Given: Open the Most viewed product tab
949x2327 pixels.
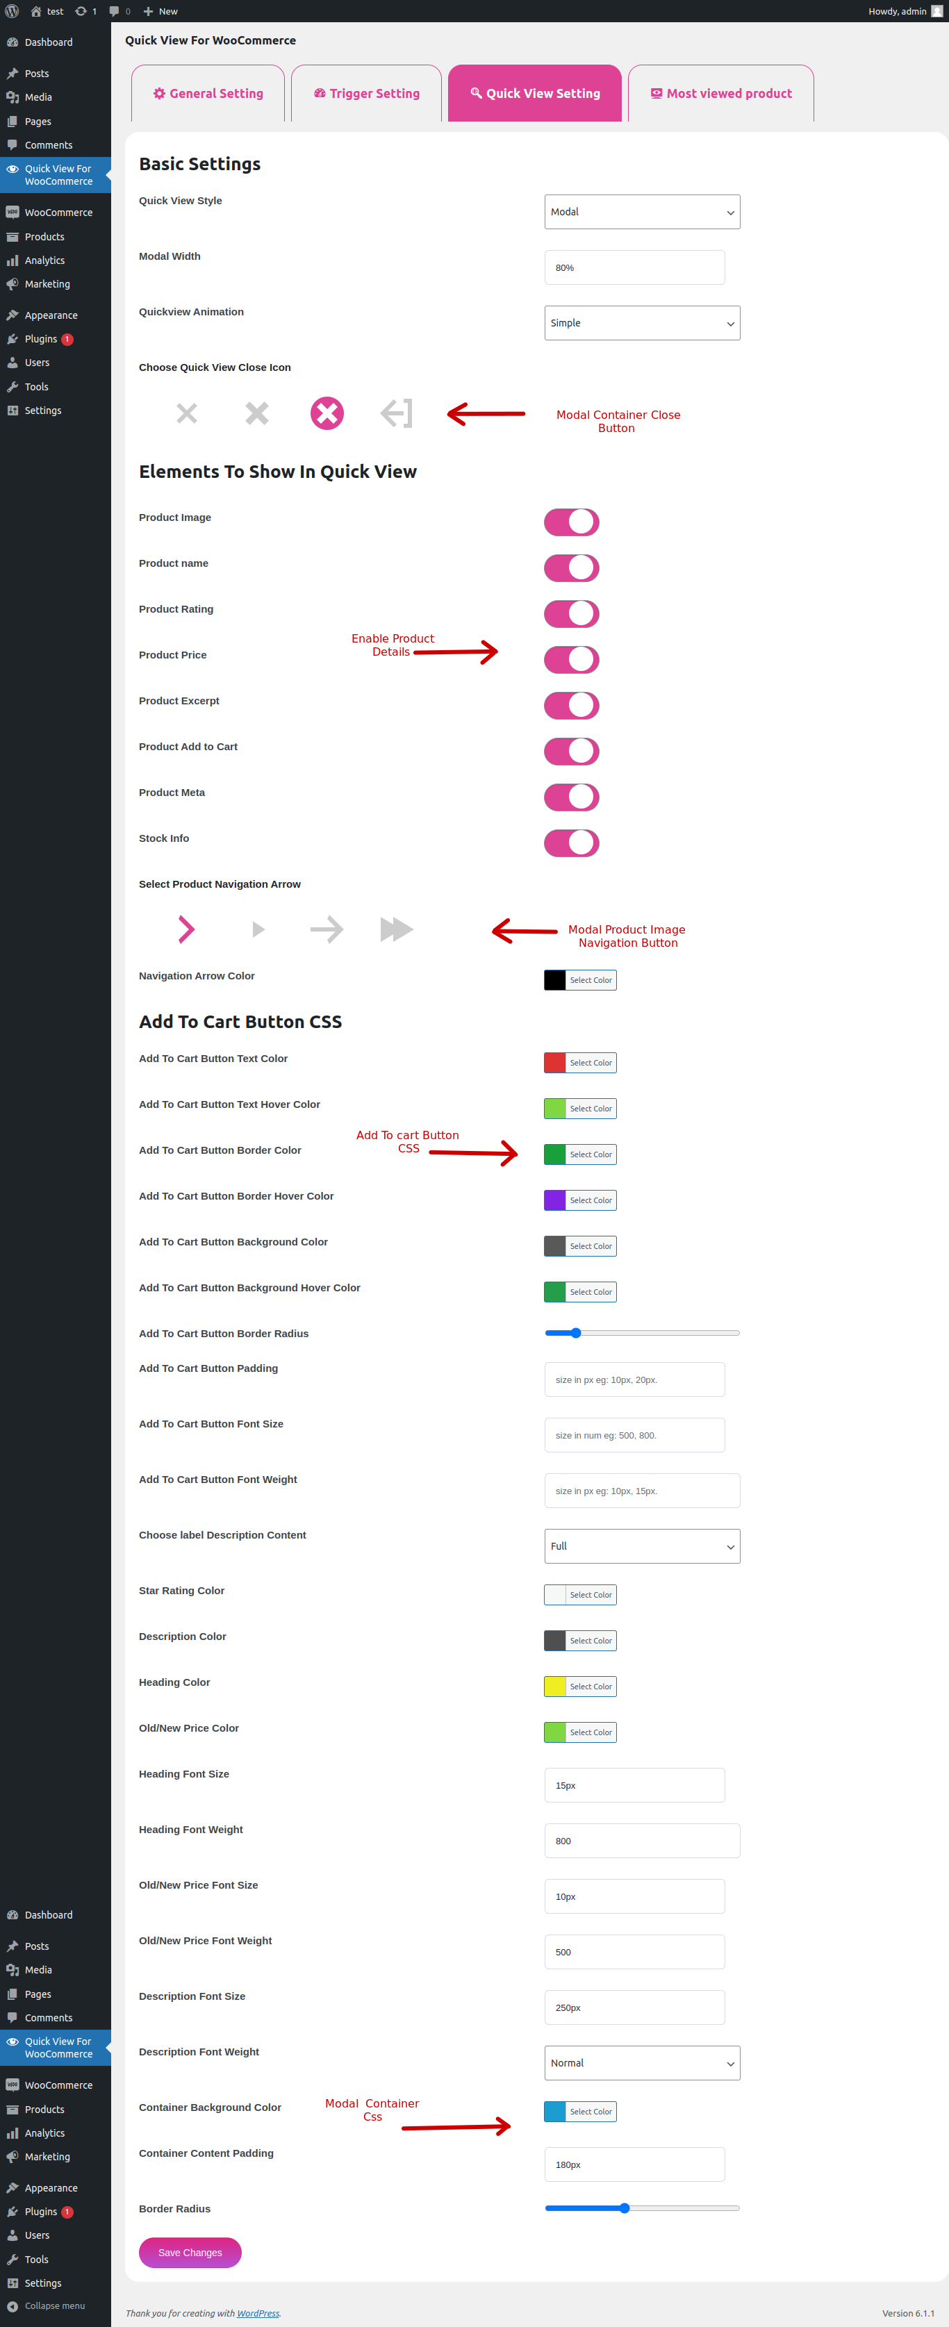Looking at the screenshot, I should 720,93.
